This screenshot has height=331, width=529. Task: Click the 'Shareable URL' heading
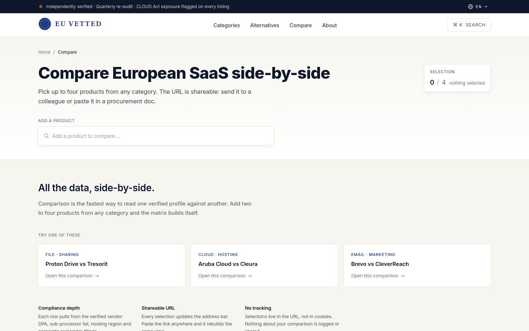pos(158,308)
